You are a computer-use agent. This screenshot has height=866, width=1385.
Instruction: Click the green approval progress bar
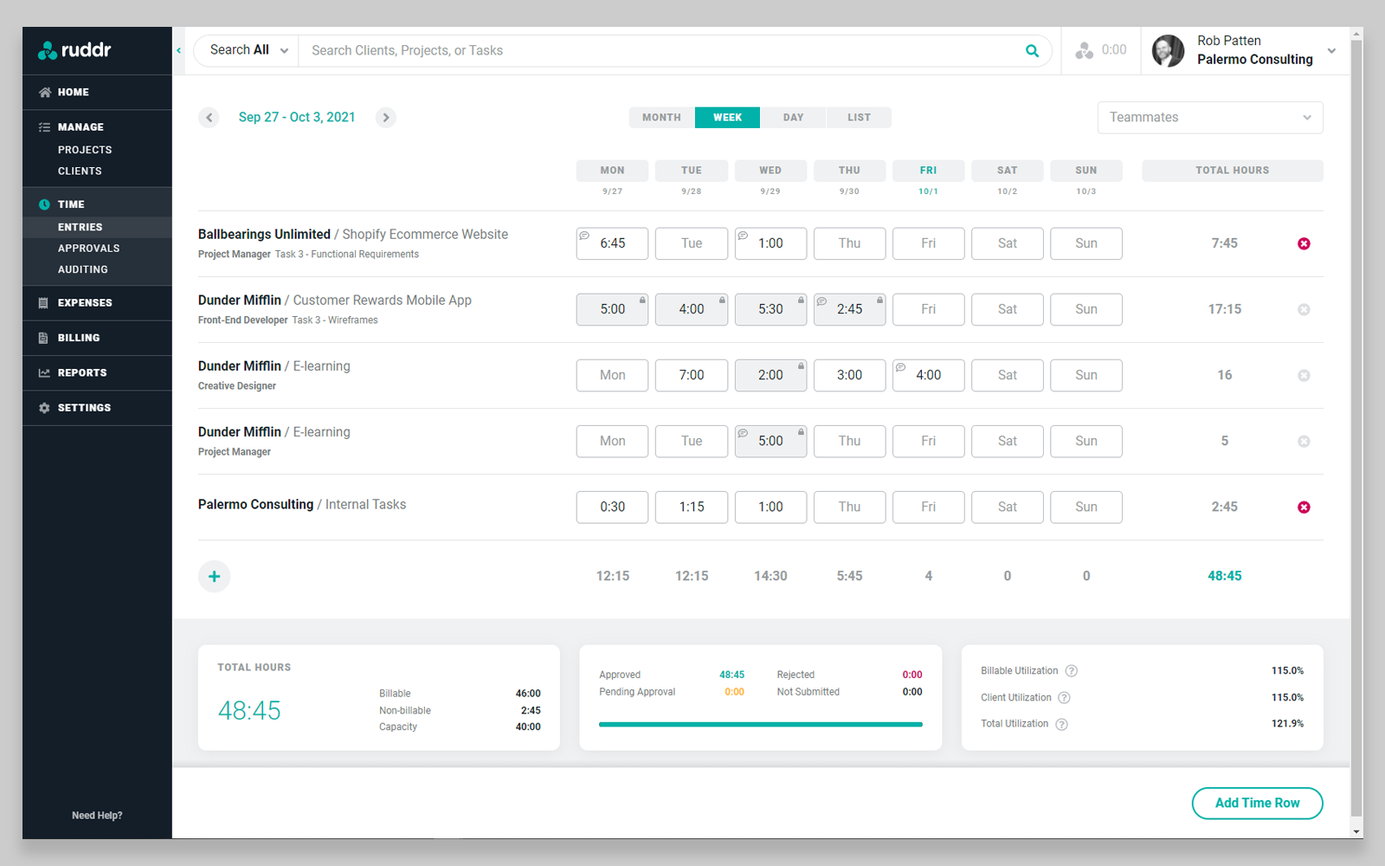click(760, 724)
